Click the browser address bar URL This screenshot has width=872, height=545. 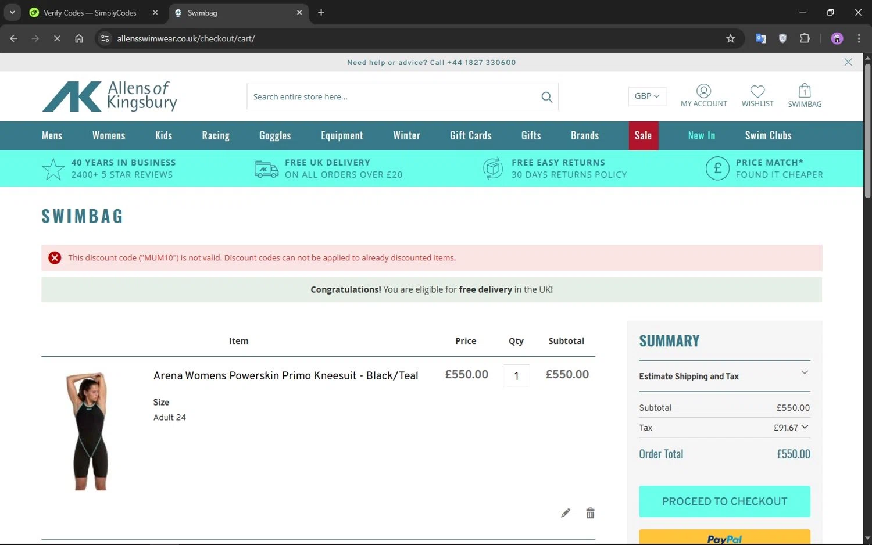tap(185, 38)
